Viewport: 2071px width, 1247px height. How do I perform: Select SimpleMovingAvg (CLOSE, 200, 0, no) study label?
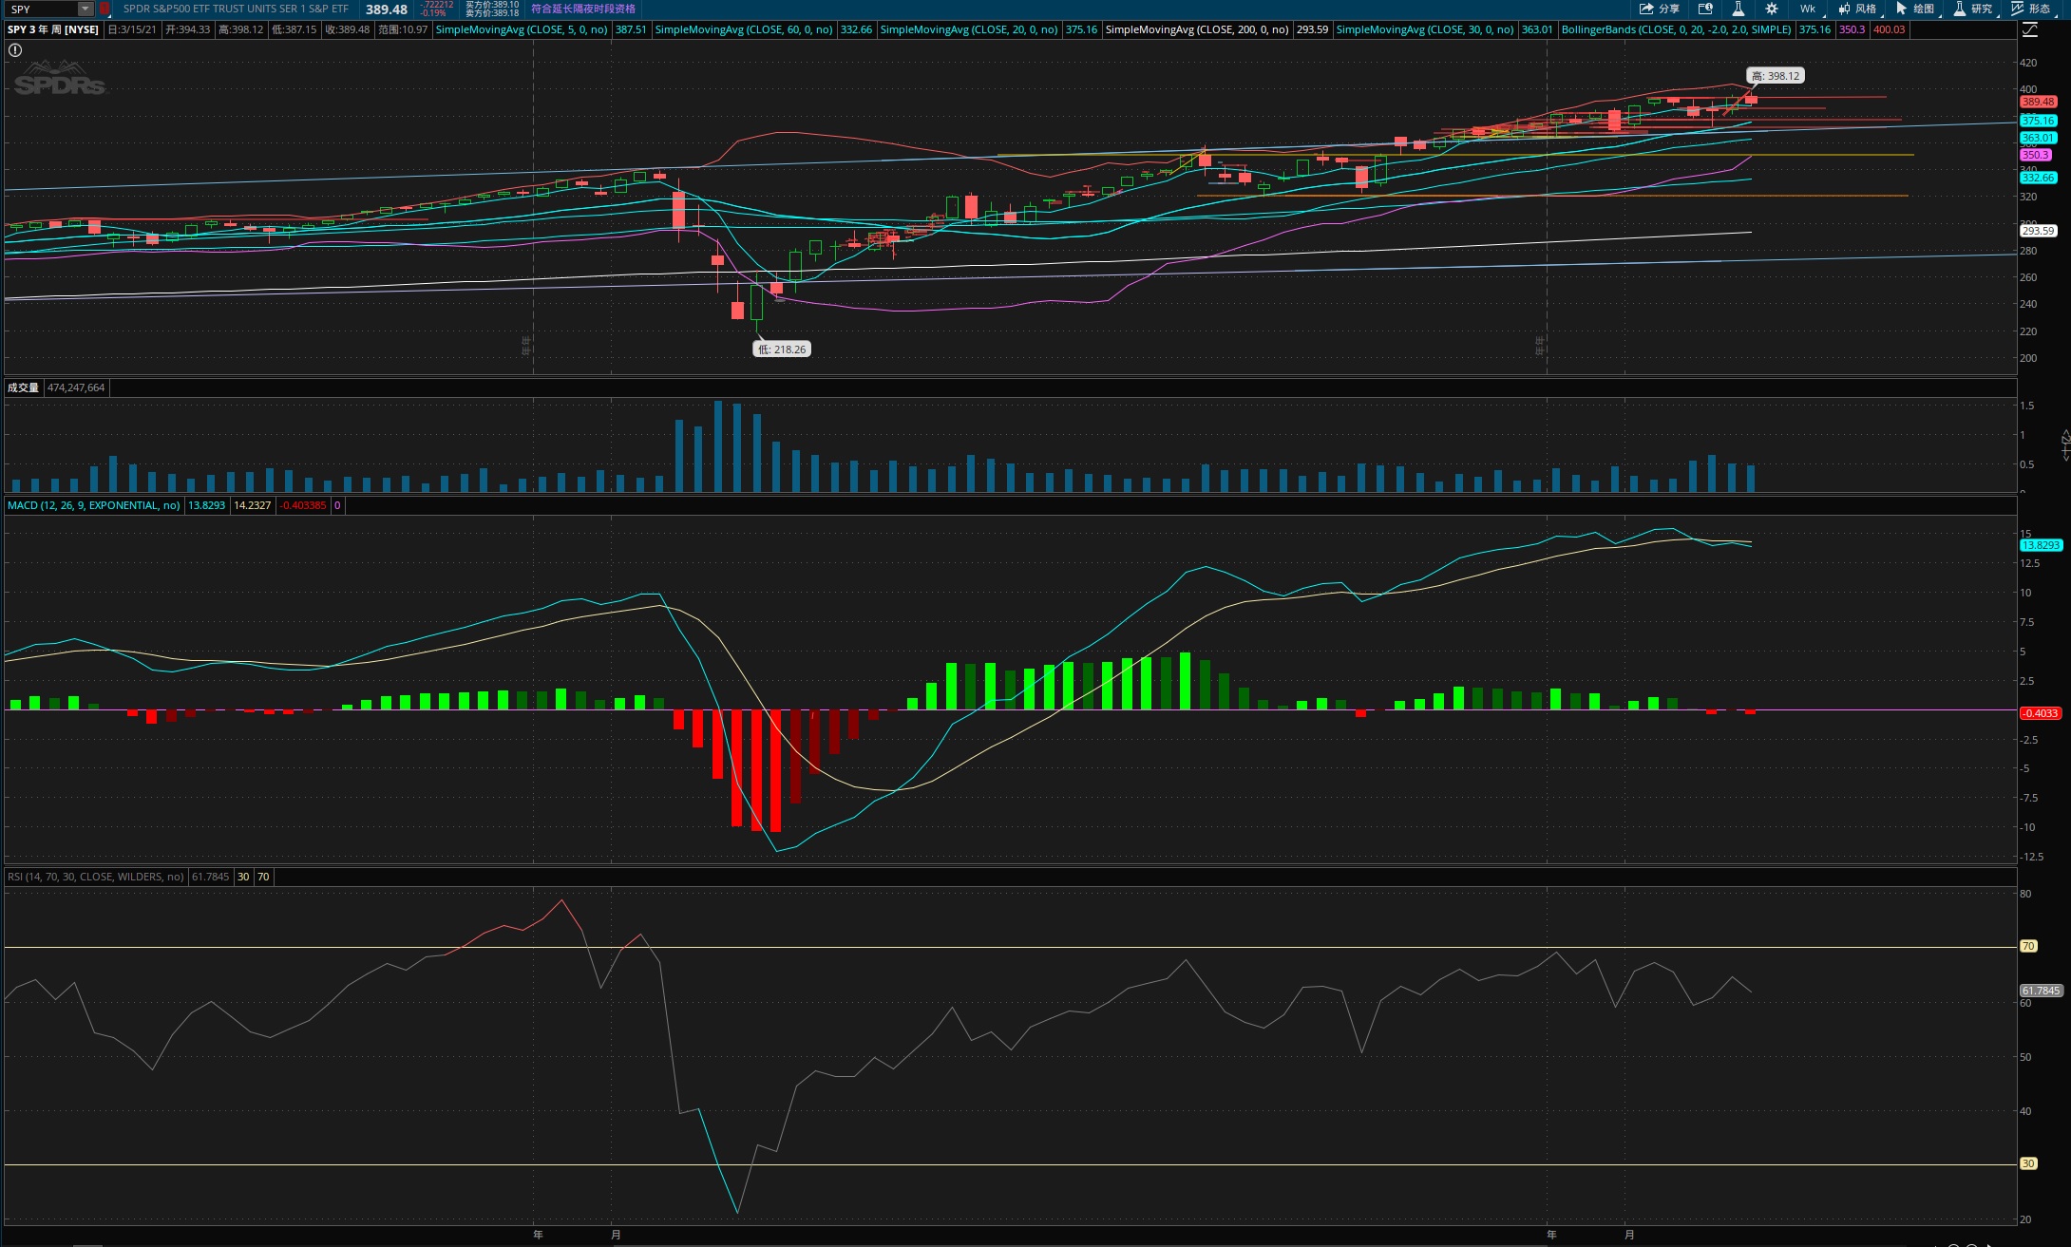(x=1197, y=29)
